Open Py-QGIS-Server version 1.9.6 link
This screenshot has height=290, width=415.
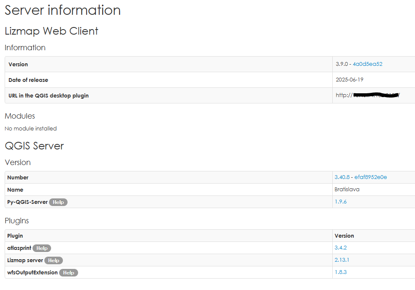[341, 202]
